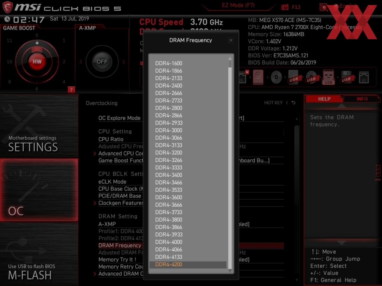Take a screenshot with the F12 camera icon
Screen dimensions: 382x286
tap(285, 7)
